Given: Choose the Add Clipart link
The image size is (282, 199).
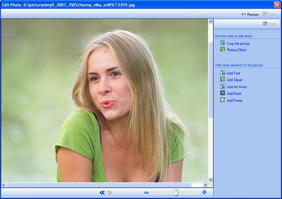Looking at the screenshot, I should point(235,80).
